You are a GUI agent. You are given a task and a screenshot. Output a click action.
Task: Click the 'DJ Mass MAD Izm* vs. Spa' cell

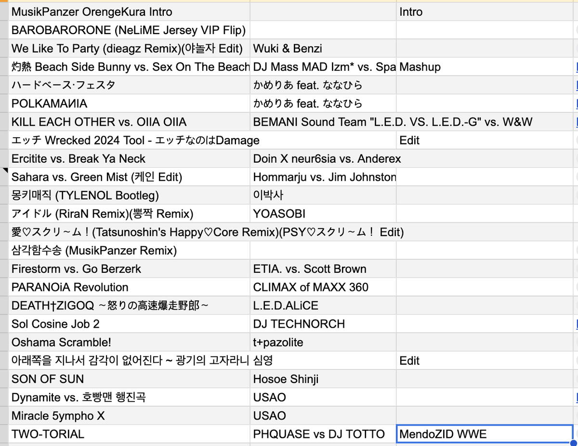coord(323,67)
